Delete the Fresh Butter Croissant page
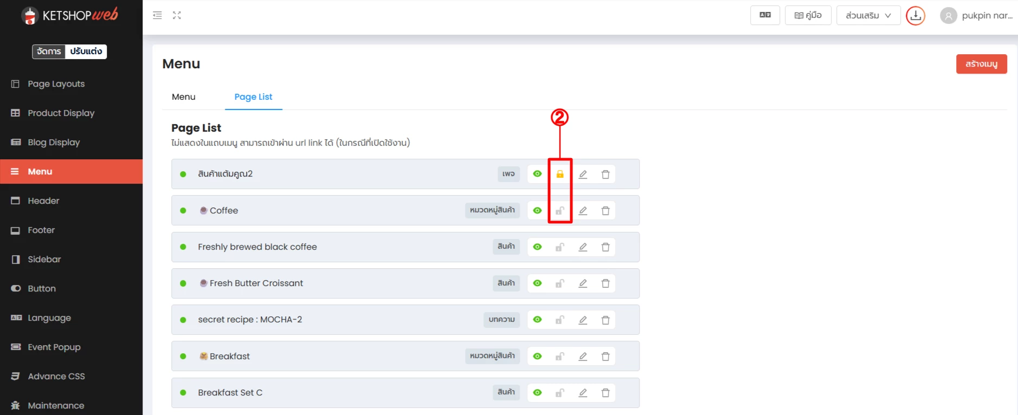 click(605, 283)
